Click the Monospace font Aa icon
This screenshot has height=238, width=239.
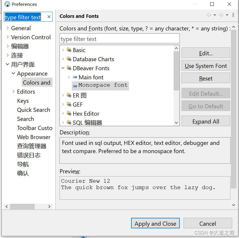pos(75,86)
